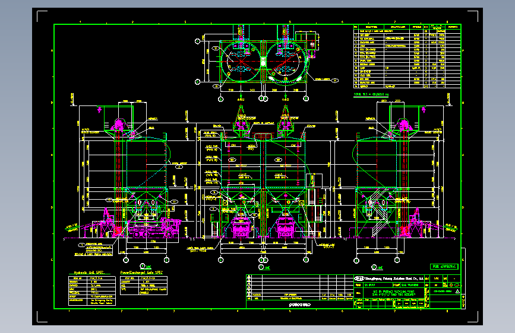515x333 pixels.
Task: Select the Hydraulic Unit SPEC heading
Action: click(89, 273)
